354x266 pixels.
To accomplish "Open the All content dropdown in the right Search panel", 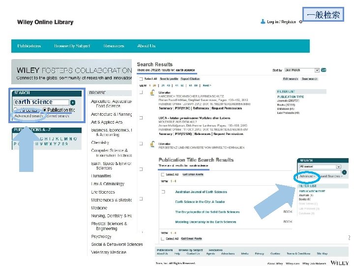I will coord(320,166).
